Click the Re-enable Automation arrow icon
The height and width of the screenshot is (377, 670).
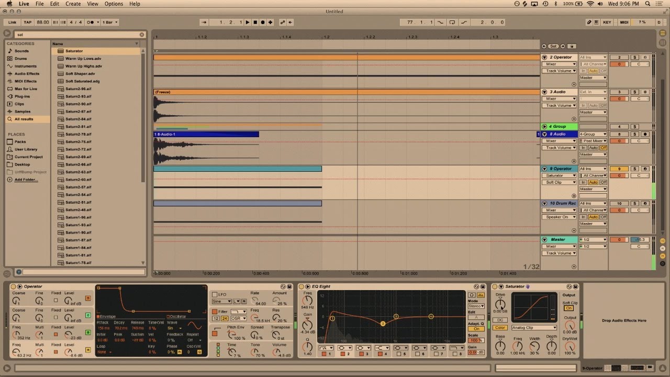[290, 22]
